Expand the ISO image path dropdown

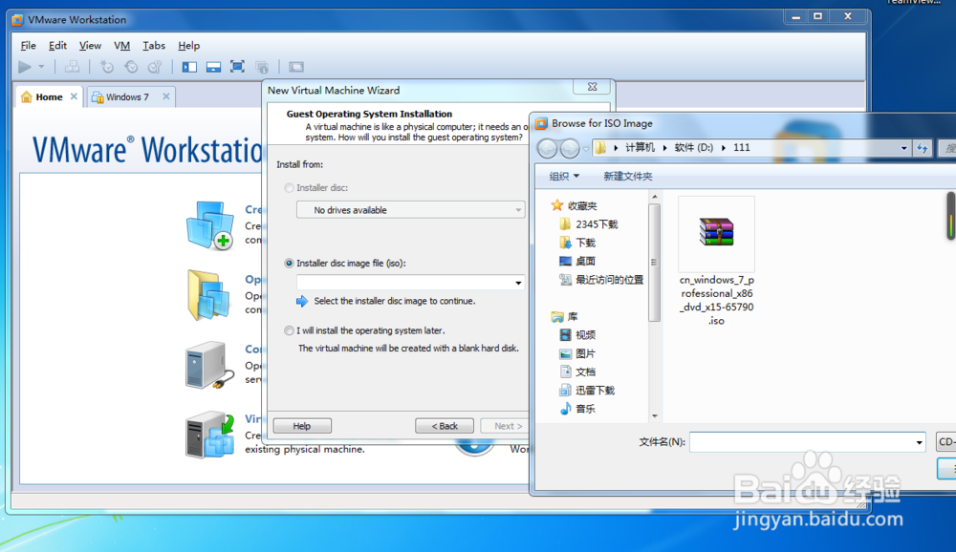pyautogui.click(x=517, y=283)
